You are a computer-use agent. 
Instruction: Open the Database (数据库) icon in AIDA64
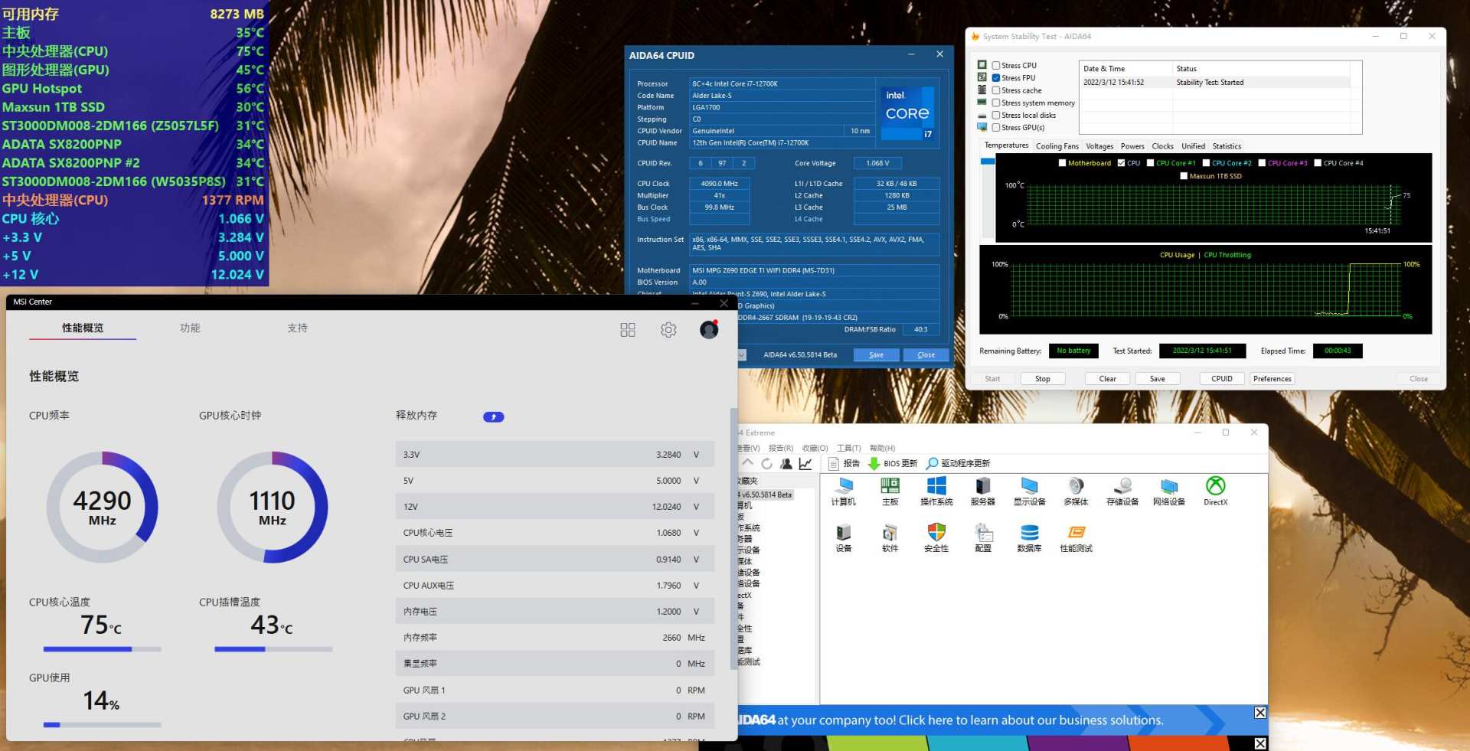pos(1030,538)
